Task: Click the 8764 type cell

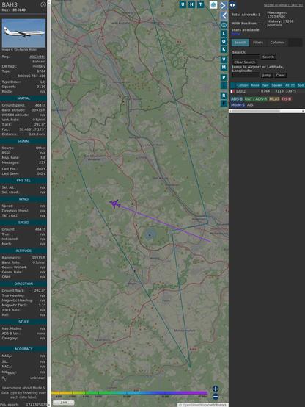Action: (x=265, y=91)
